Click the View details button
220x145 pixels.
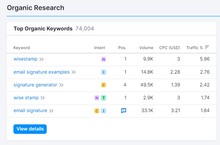pyautogui.click(x=30, y=129)
